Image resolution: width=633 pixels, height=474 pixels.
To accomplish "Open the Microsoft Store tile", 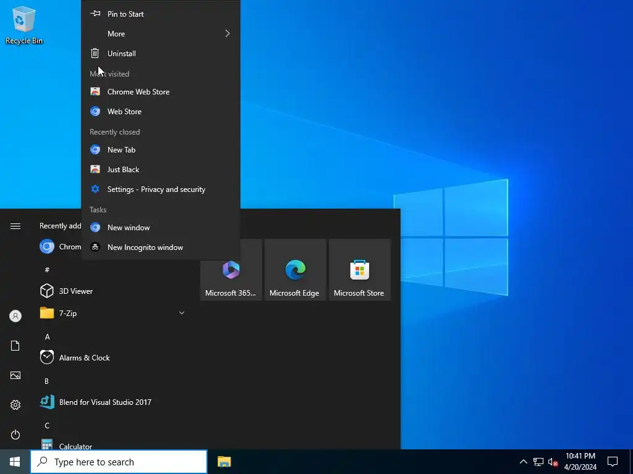I will tap(360, 270).
